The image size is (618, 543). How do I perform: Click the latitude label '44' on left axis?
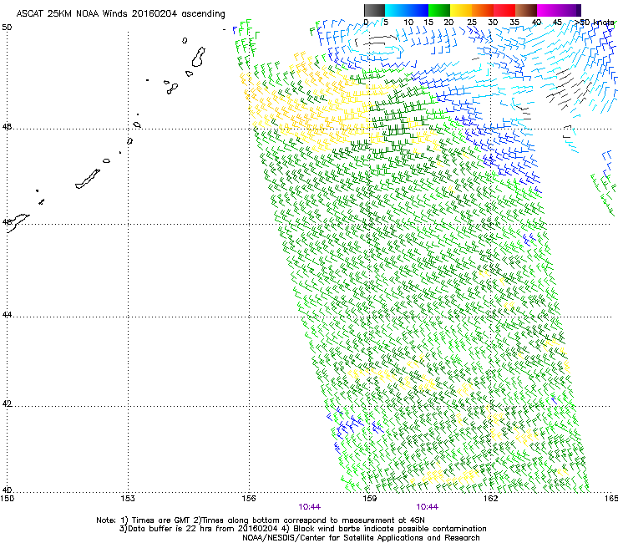coord(7,315)
